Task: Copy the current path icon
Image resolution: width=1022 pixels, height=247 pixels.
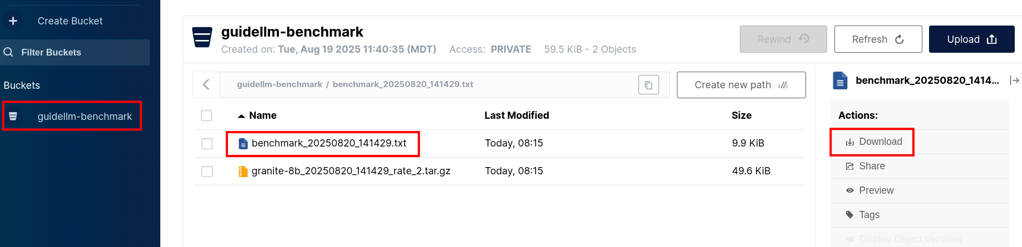Action: [x=648, y=85]
